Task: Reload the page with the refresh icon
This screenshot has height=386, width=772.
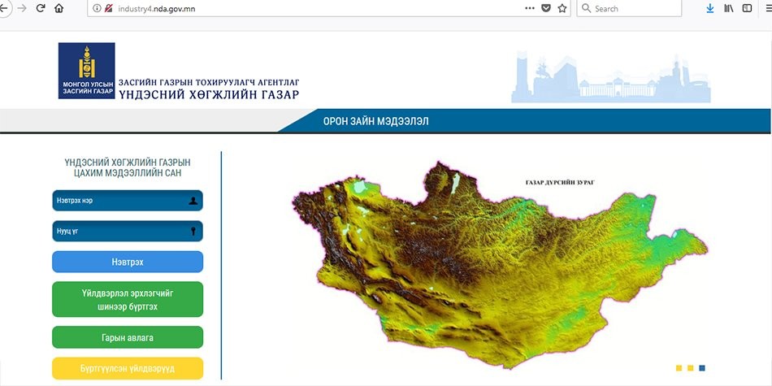Action: [x=41, y=8]
